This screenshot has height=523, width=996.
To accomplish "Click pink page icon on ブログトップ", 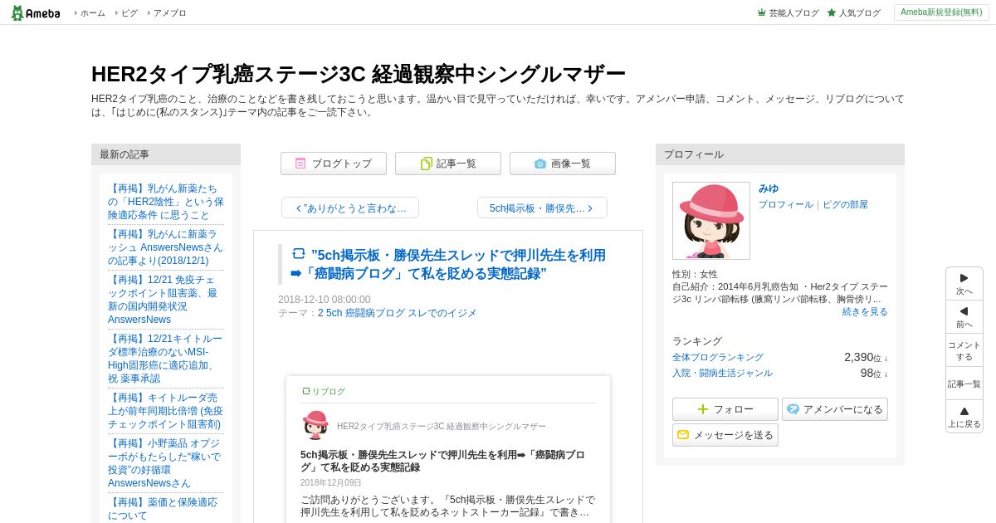I will click(300, 164).
